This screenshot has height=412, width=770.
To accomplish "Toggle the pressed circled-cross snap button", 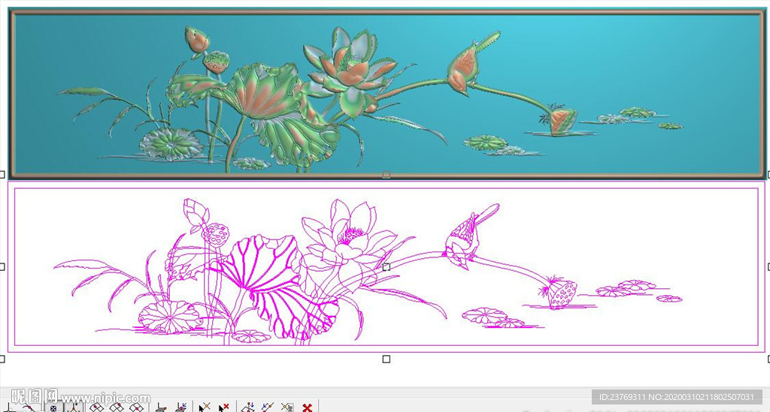I will pos(52,407).
